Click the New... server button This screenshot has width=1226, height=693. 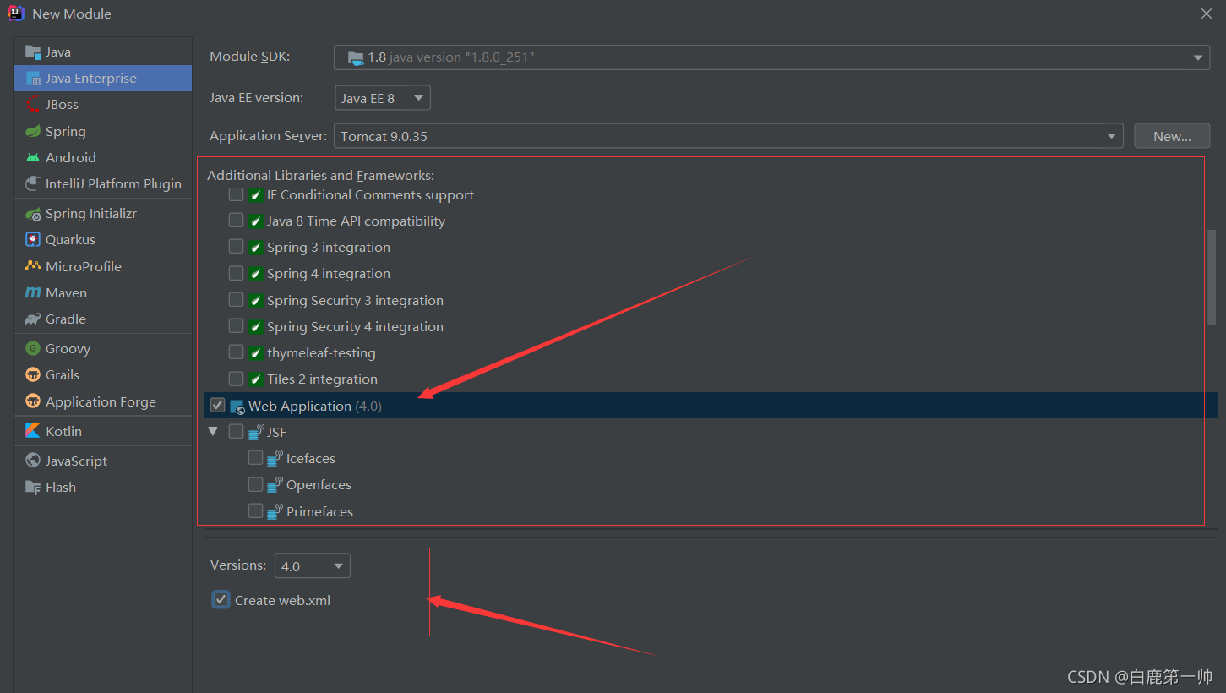(1172, 136)
